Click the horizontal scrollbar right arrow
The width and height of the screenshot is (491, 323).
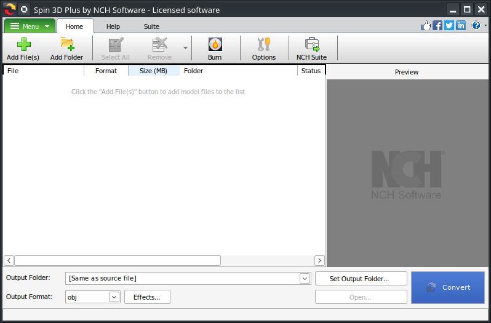click(x=319, y=260)
